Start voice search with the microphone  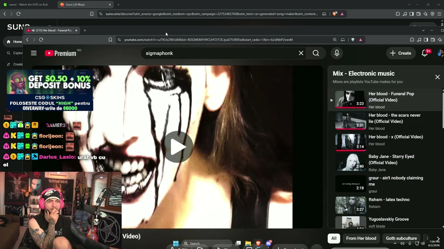tap(337, 53)
